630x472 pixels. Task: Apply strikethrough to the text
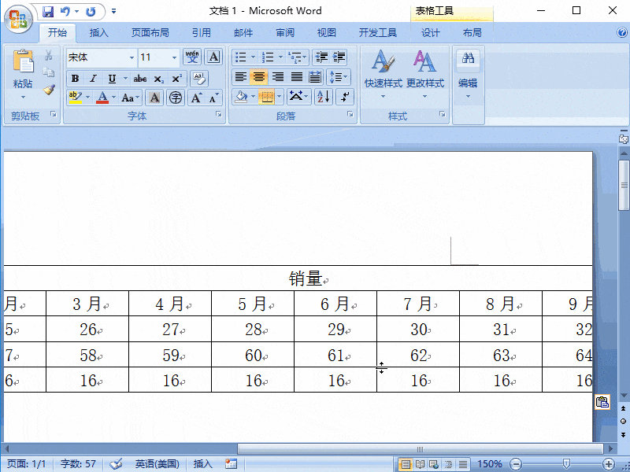pos(140,79)
